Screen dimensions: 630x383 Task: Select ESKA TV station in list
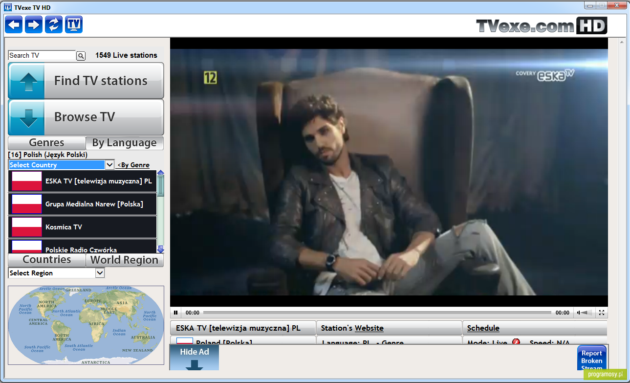(x=82, y=181)
